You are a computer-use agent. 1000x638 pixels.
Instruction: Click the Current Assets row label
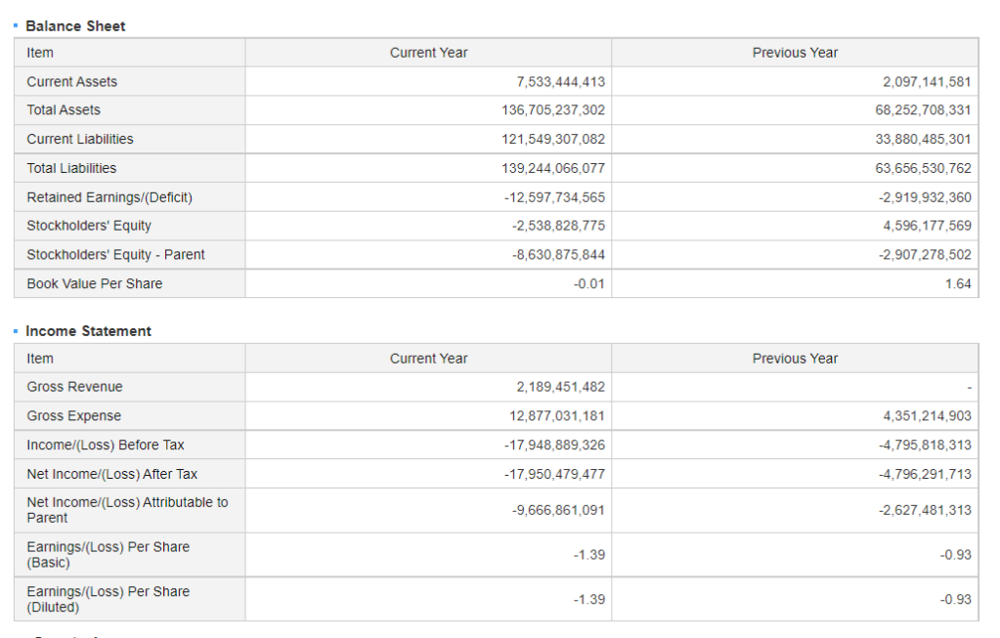pyautogui.click(x=72, y=82)
